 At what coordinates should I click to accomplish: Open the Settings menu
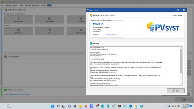pyautogui.click(x=28, y=5)
